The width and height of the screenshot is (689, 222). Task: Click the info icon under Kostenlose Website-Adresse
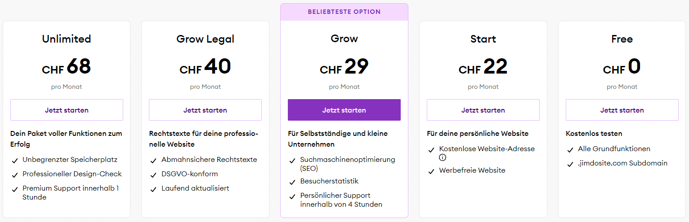[443, 157]
